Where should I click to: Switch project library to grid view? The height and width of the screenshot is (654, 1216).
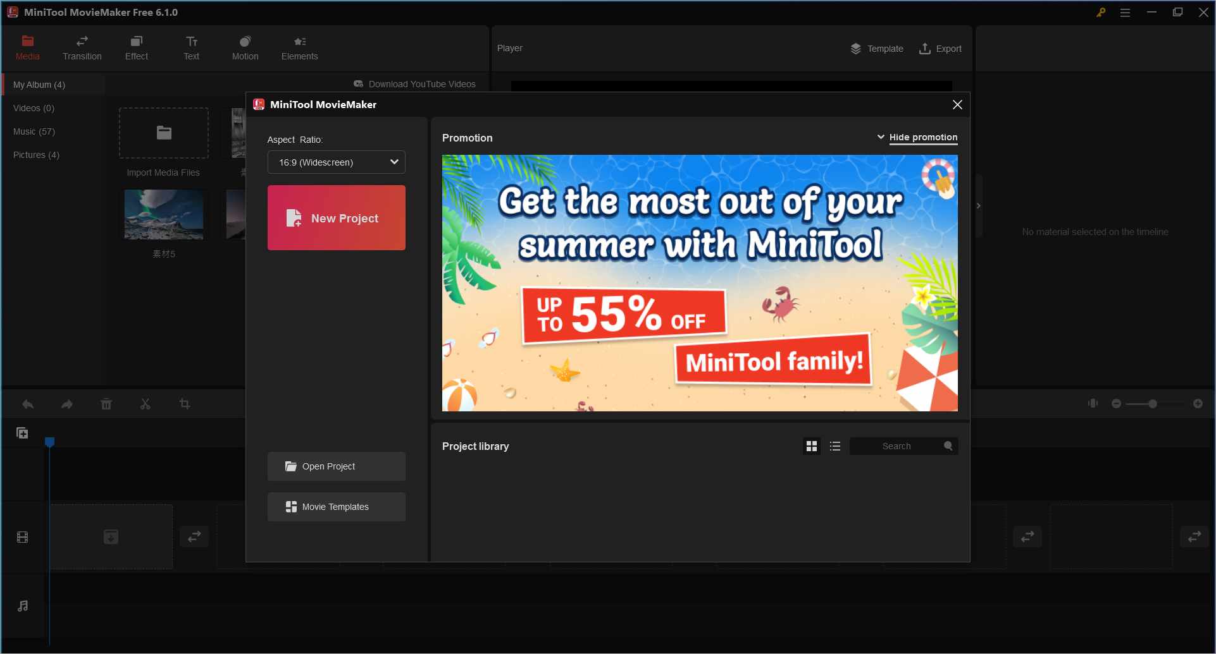tap(812, 446)
